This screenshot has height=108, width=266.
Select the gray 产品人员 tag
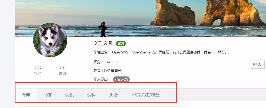[x=121, y=79]
